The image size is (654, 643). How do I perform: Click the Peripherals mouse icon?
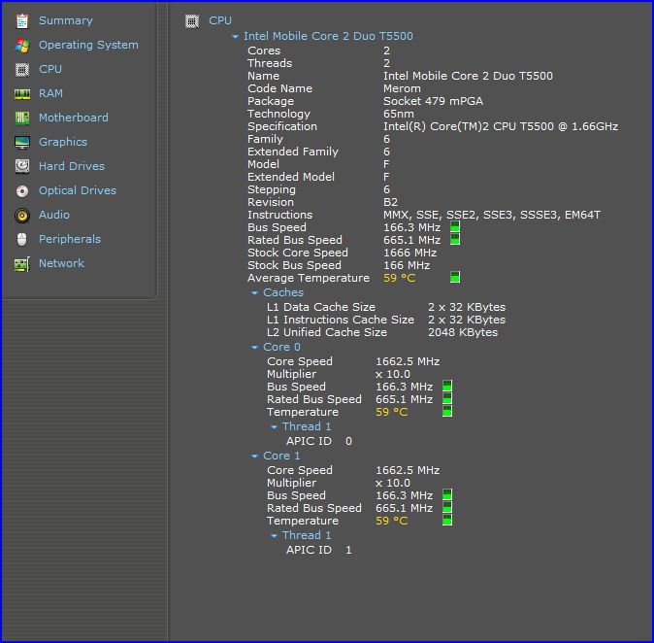(22, 239)
